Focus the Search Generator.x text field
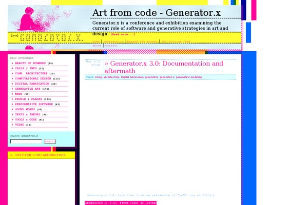This screenshot has width=308, height=205. click(26, 141)
